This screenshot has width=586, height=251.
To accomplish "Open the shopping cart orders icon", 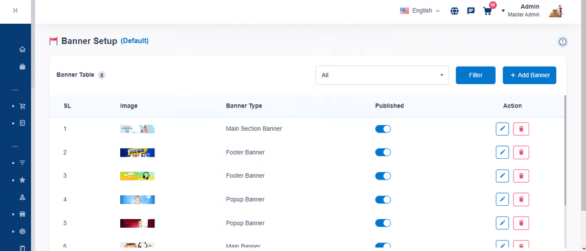I will tap(487, 10).
